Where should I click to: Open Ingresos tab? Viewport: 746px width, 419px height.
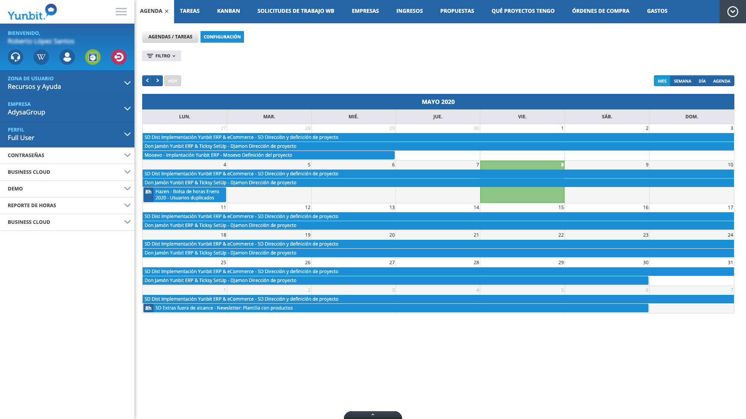pos(410,11)
